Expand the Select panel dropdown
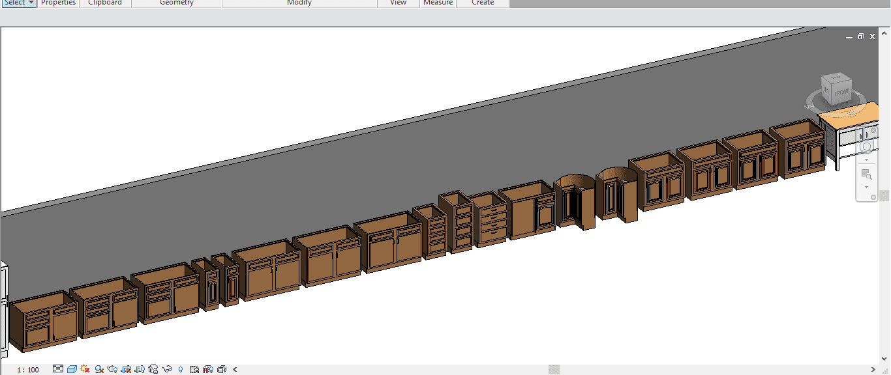This screenshot has height=375, width=891. [31, 3]
